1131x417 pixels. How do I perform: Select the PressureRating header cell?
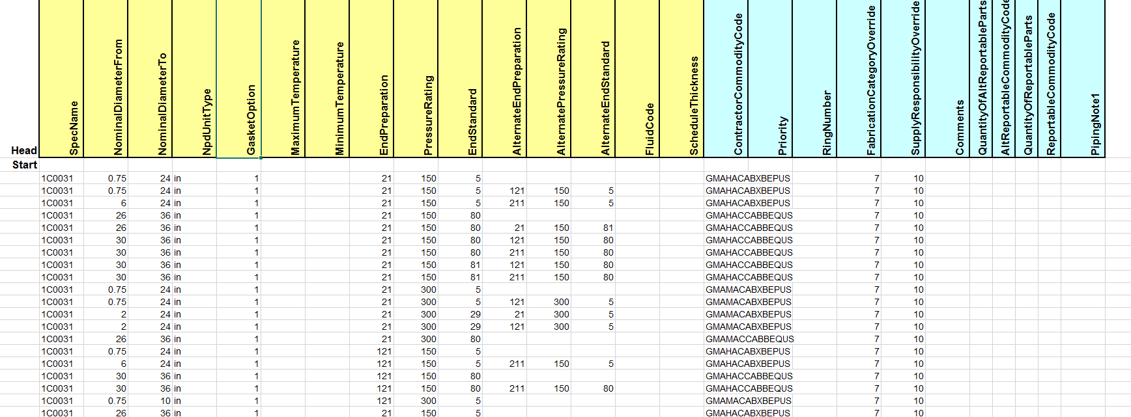click(x=416, y=78)
